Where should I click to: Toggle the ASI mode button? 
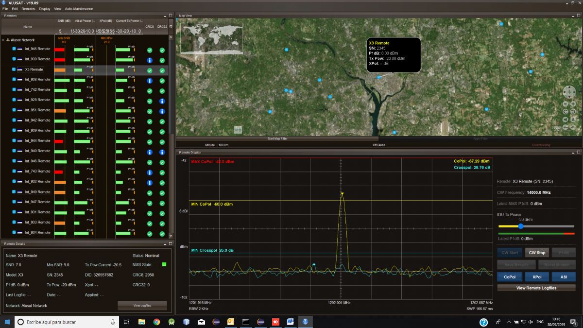tap(564, 277)
